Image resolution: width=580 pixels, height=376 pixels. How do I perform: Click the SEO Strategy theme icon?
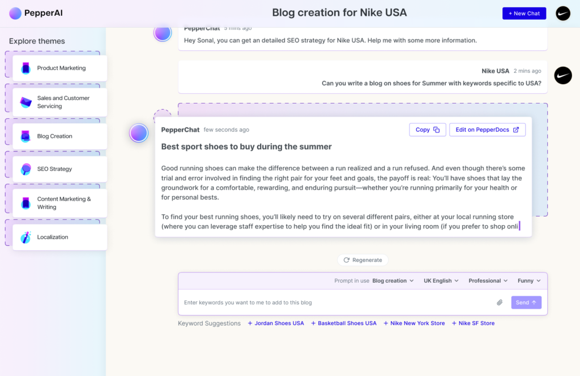pyautogui.click(x=25, y=169)
